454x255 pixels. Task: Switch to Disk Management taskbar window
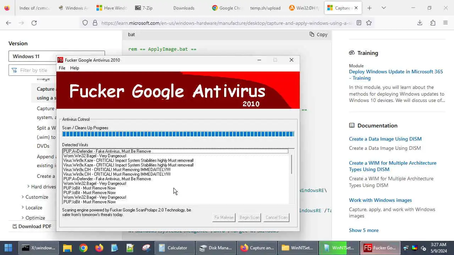tap(216, 248)
